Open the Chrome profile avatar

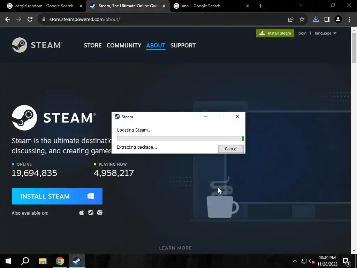pos(338,20)
